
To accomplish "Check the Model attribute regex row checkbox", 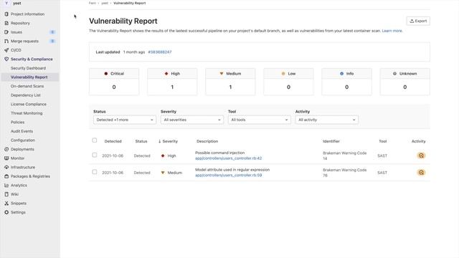I will (x=94, y=172).
